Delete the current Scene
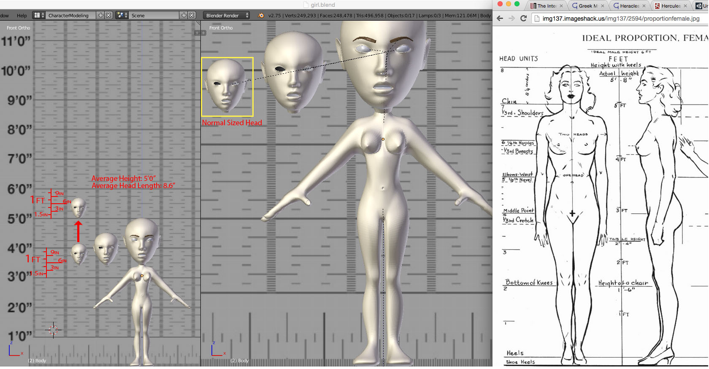 (x=192, y=15)
